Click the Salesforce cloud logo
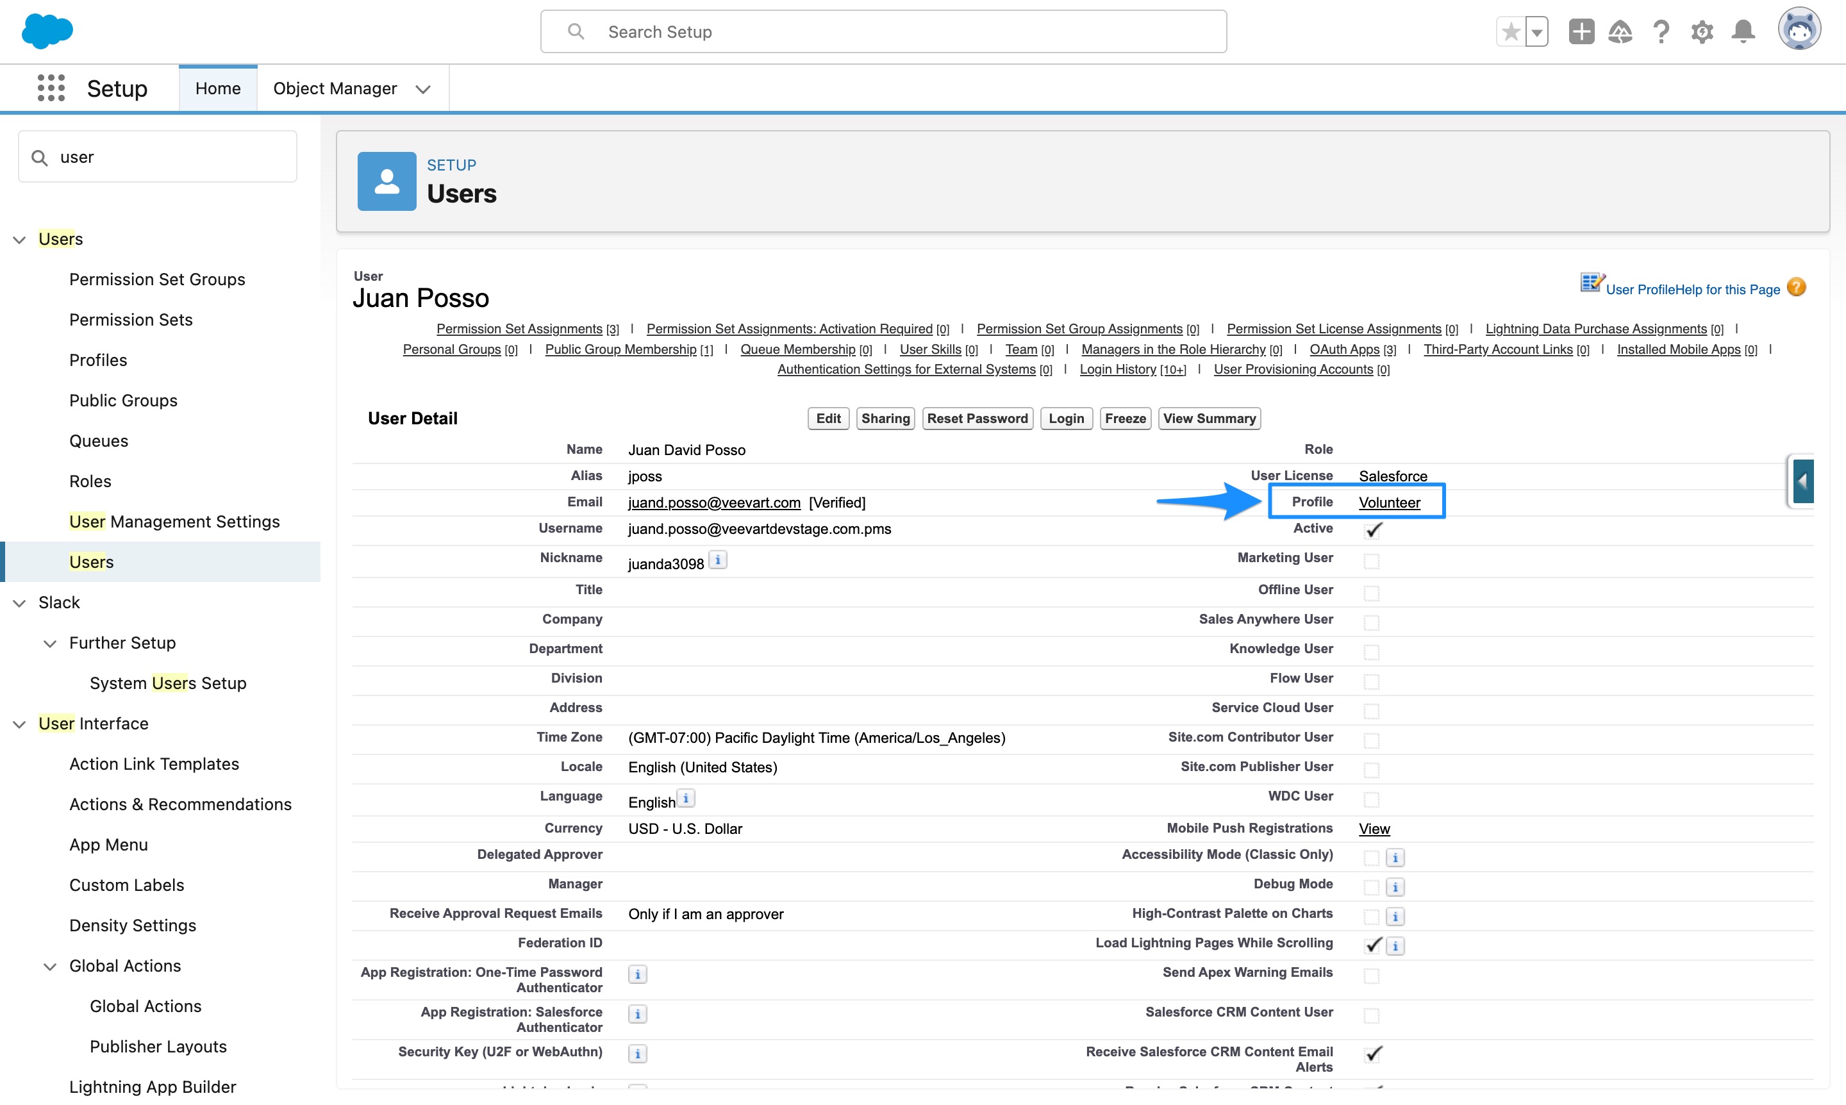Viewport: 1846px width, 1105px height. click(47, 31)
